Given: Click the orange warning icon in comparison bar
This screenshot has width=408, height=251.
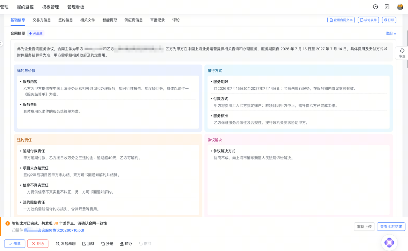Looking at the screenshot, I should click(8, 223).
